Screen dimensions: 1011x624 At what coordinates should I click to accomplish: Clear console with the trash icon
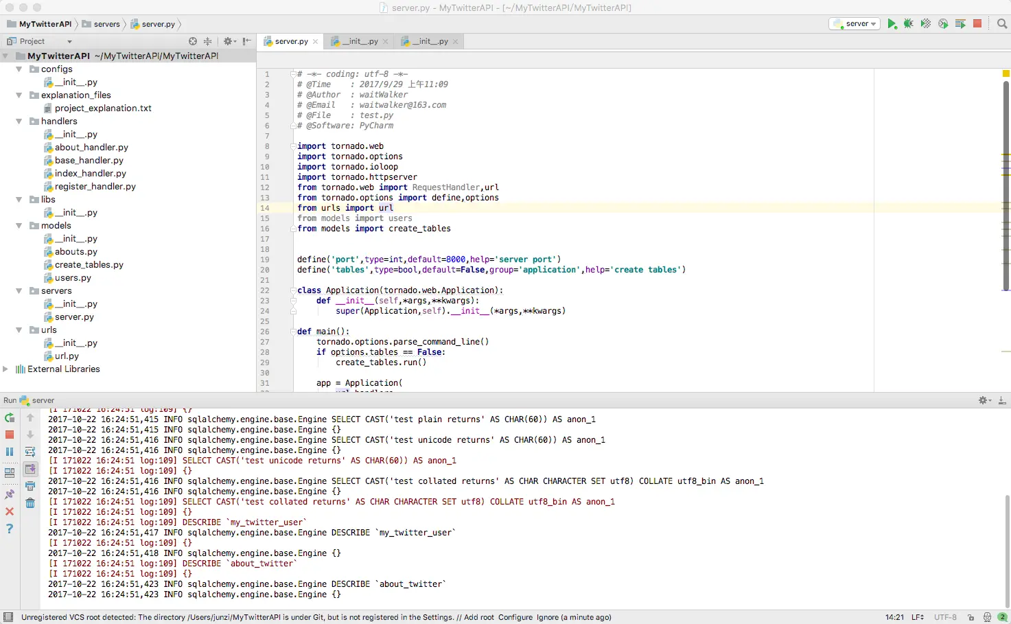[30, 503]
